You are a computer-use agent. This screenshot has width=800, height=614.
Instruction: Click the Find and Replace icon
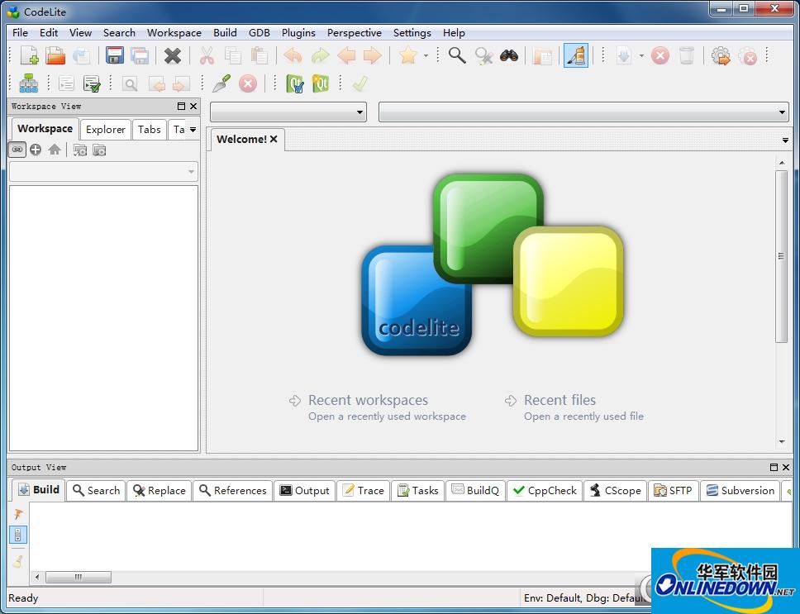coord(483,55)
